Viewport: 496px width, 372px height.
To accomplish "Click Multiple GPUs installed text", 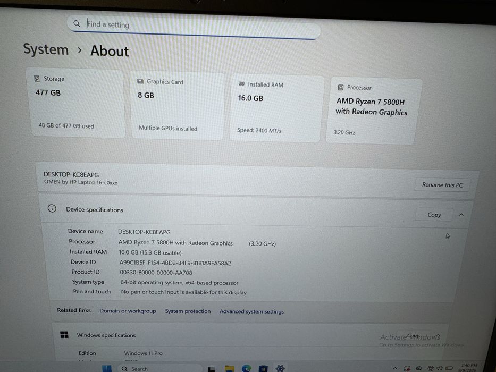I will (168, 128).
